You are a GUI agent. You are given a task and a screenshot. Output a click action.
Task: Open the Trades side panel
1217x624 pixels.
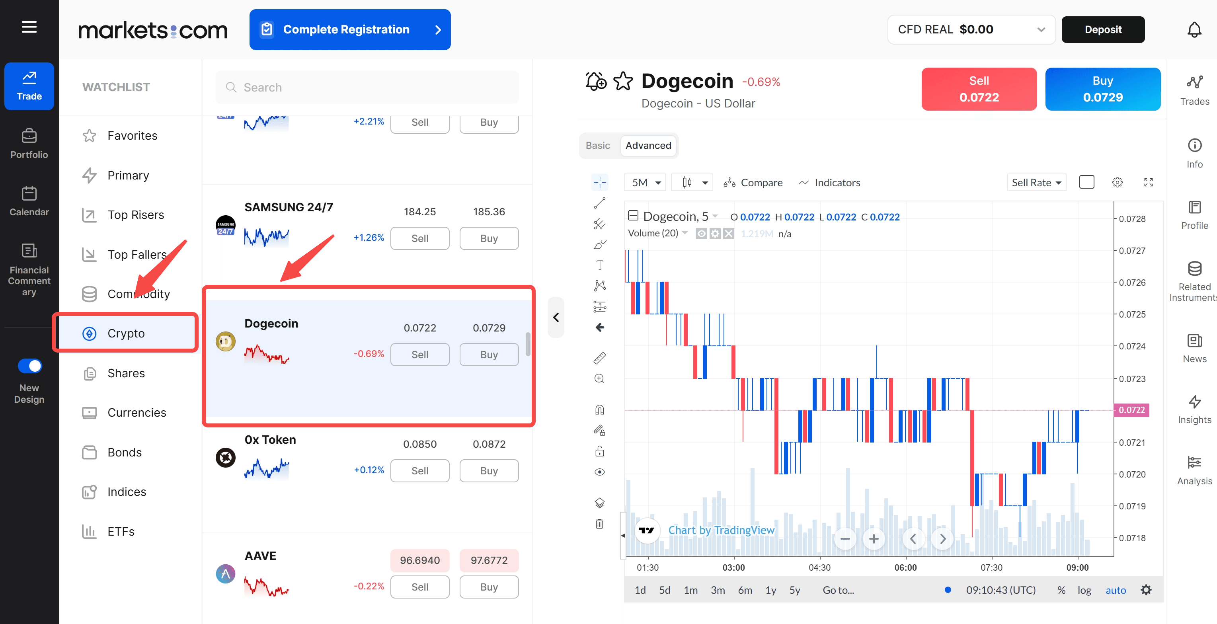(x=1194, y=90)
